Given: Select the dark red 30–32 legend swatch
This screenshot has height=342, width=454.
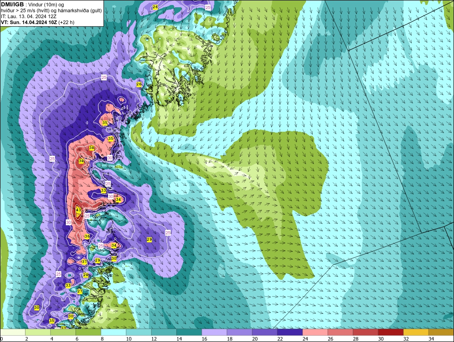Looking at the screenshot, I should tap(390, 332).
